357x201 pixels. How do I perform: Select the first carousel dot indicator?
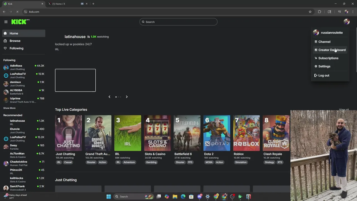tap(116, 97)
